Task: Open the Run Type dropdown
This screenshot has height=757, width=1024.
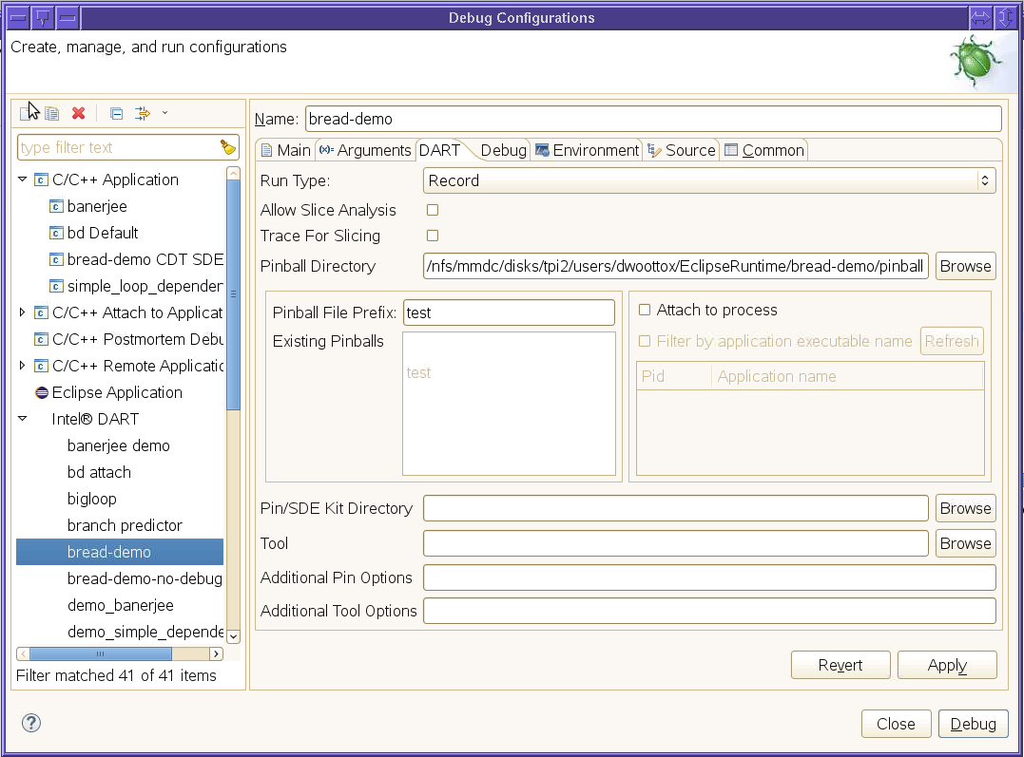Action: pos(708,180)
